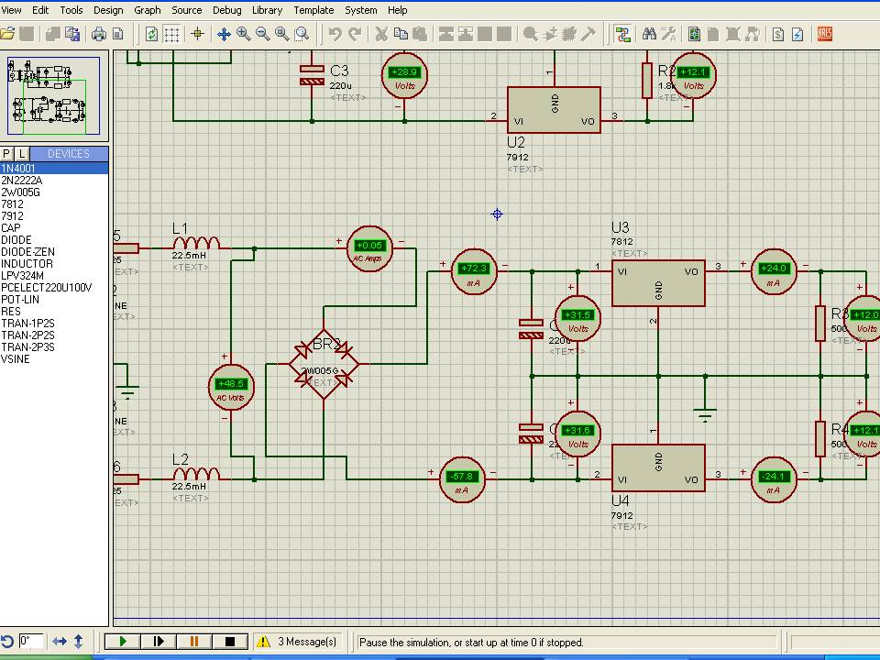
Task: Toggle the grid display
Action: coord(171,34)
